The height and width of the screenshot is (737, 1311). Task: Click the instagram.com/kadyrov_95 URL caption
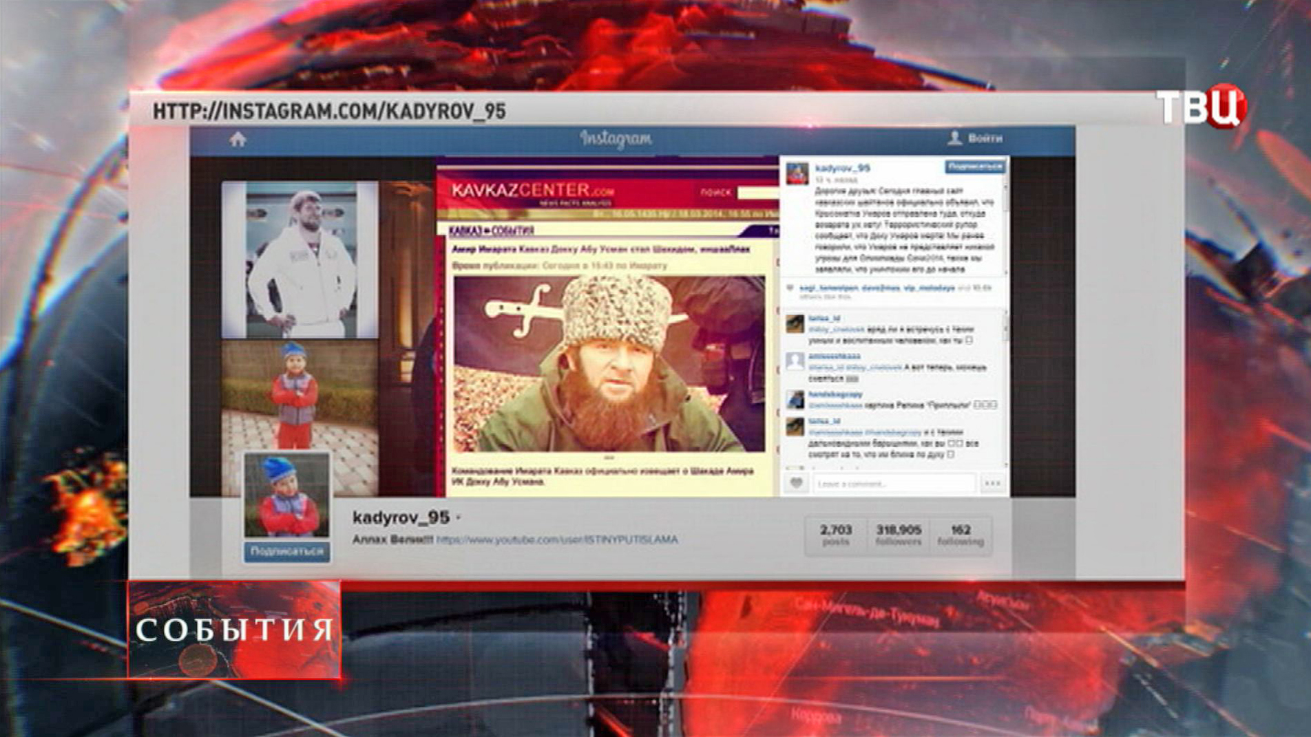click(x=329, y=111)
